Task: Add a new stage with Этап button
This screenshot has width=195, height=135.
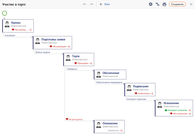Action: (105, 4)
